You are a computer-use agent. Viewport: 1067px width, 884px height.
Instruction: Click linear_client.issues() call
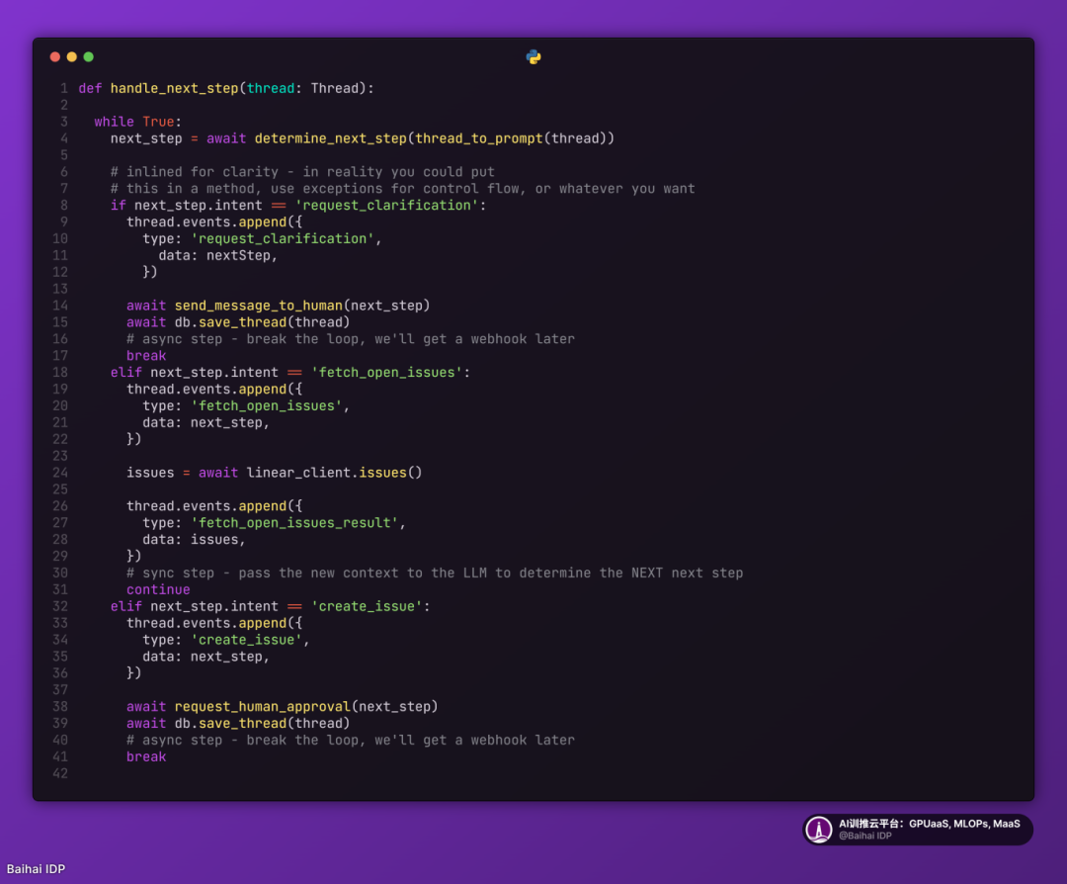[x=334, y=473]
